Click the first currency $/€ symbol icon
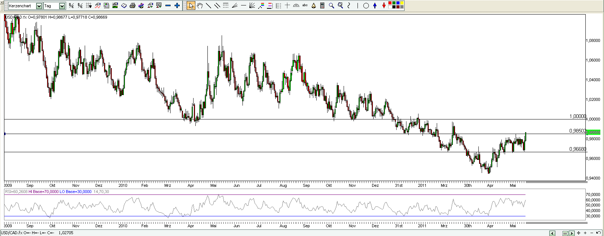The height and width of the screenshot is (236, 604). [71, 5]
